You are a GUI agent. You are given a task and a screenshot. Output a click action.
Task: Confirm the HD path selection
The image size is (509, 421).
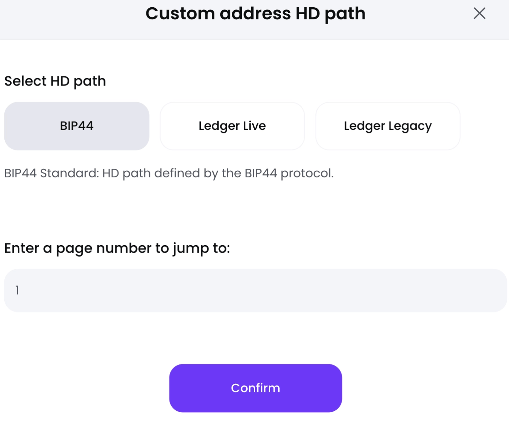click(x=256, y=388)
